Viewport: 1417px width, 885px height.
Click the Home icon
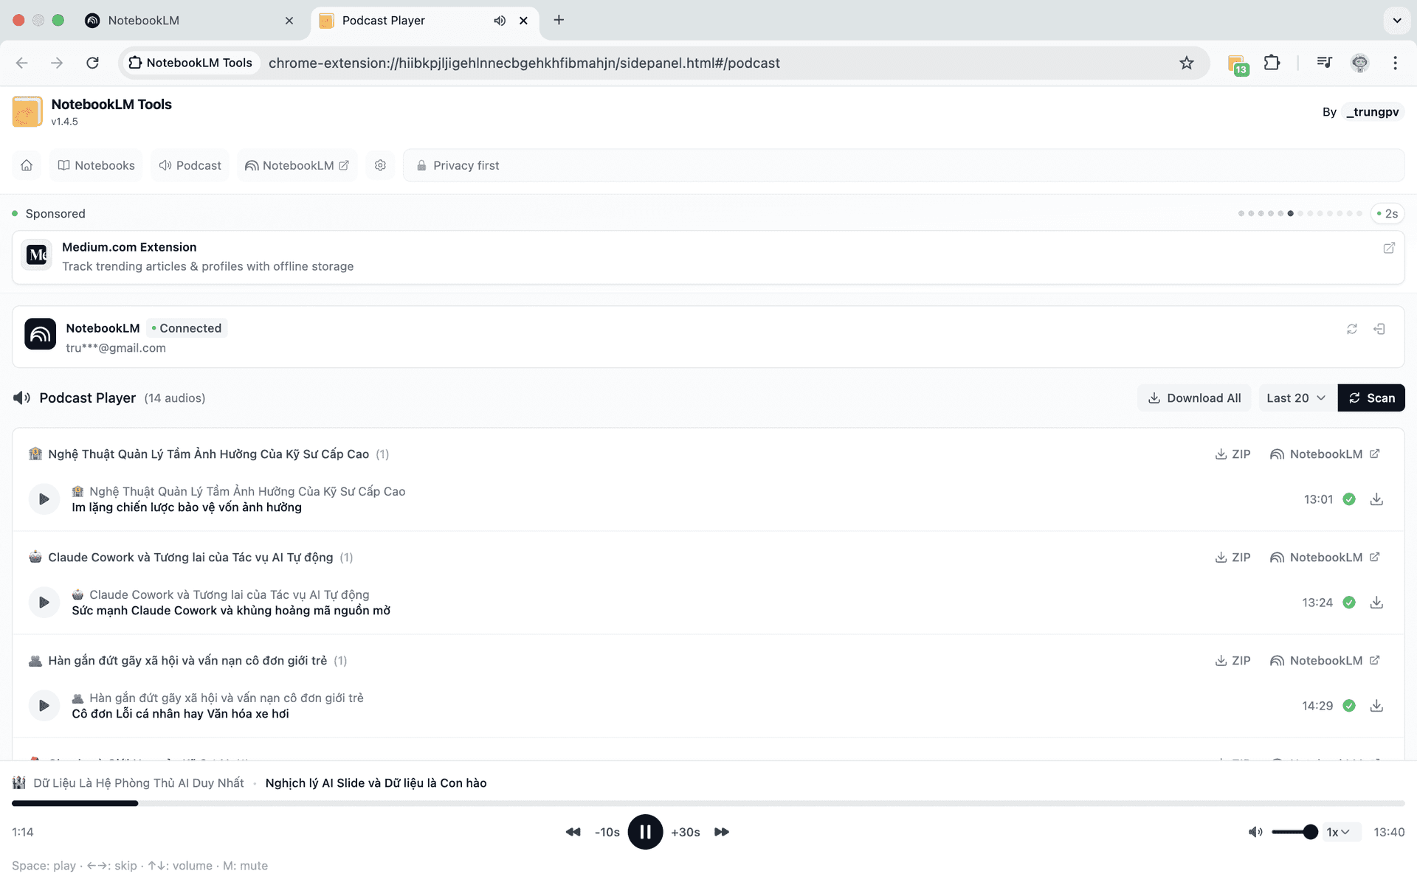pos(27,165)
